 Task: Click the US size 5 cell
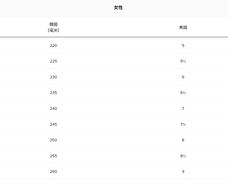coord(183,45)
